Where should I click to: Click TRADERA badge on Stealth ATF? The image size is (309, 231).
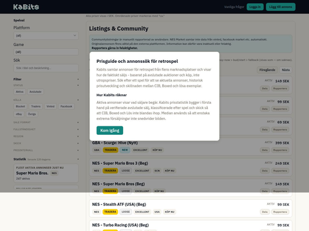coord(110,212)
